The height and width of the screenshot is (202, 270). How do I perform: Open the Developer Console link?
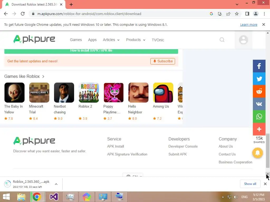pyautogui.click(x=183, y=146)
